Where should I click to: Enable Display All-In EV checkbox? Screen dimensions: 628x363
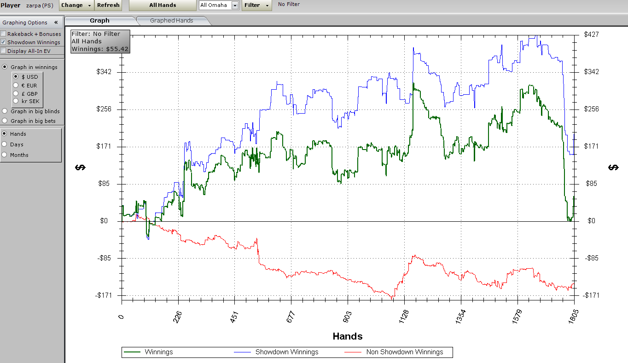(x=4, y=51)
